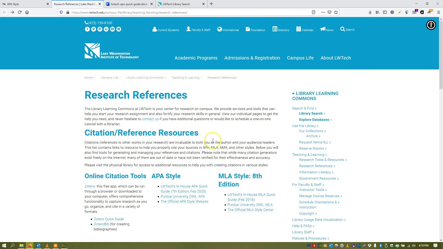
Task: Click the Lake Washington Institute logo
Action: pyautogui.click(x=111, y=51)
